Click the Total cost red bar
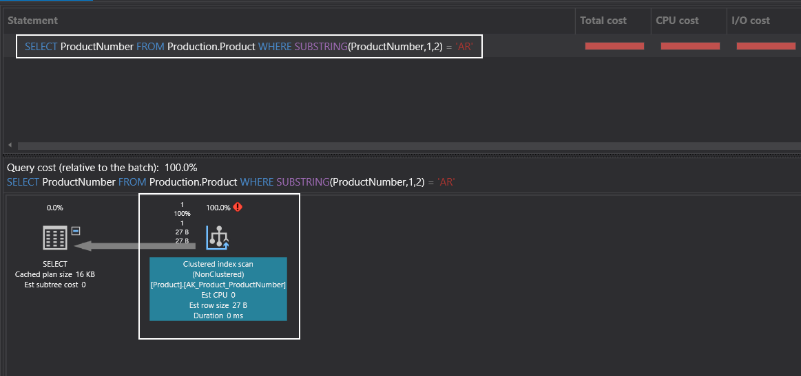This screenshot has width=801, height=376. pos(614,46)
